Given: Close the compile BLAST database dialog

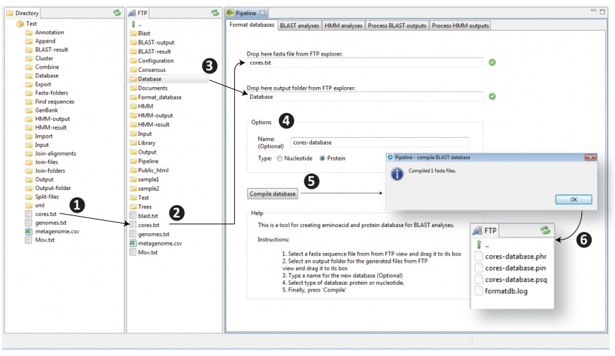Looking at the screenshot, I should coord(589,157).
